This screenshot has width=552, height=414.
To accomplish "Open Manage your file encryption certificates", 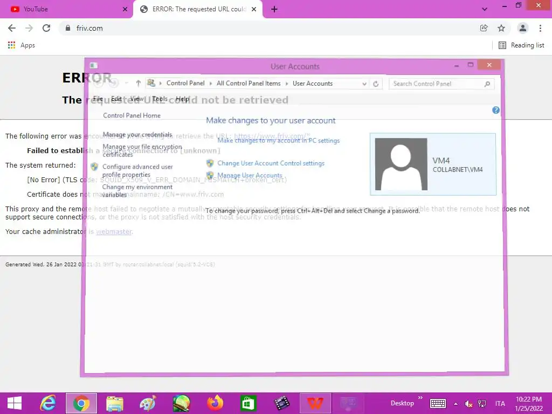I will [x=142, y=150].
